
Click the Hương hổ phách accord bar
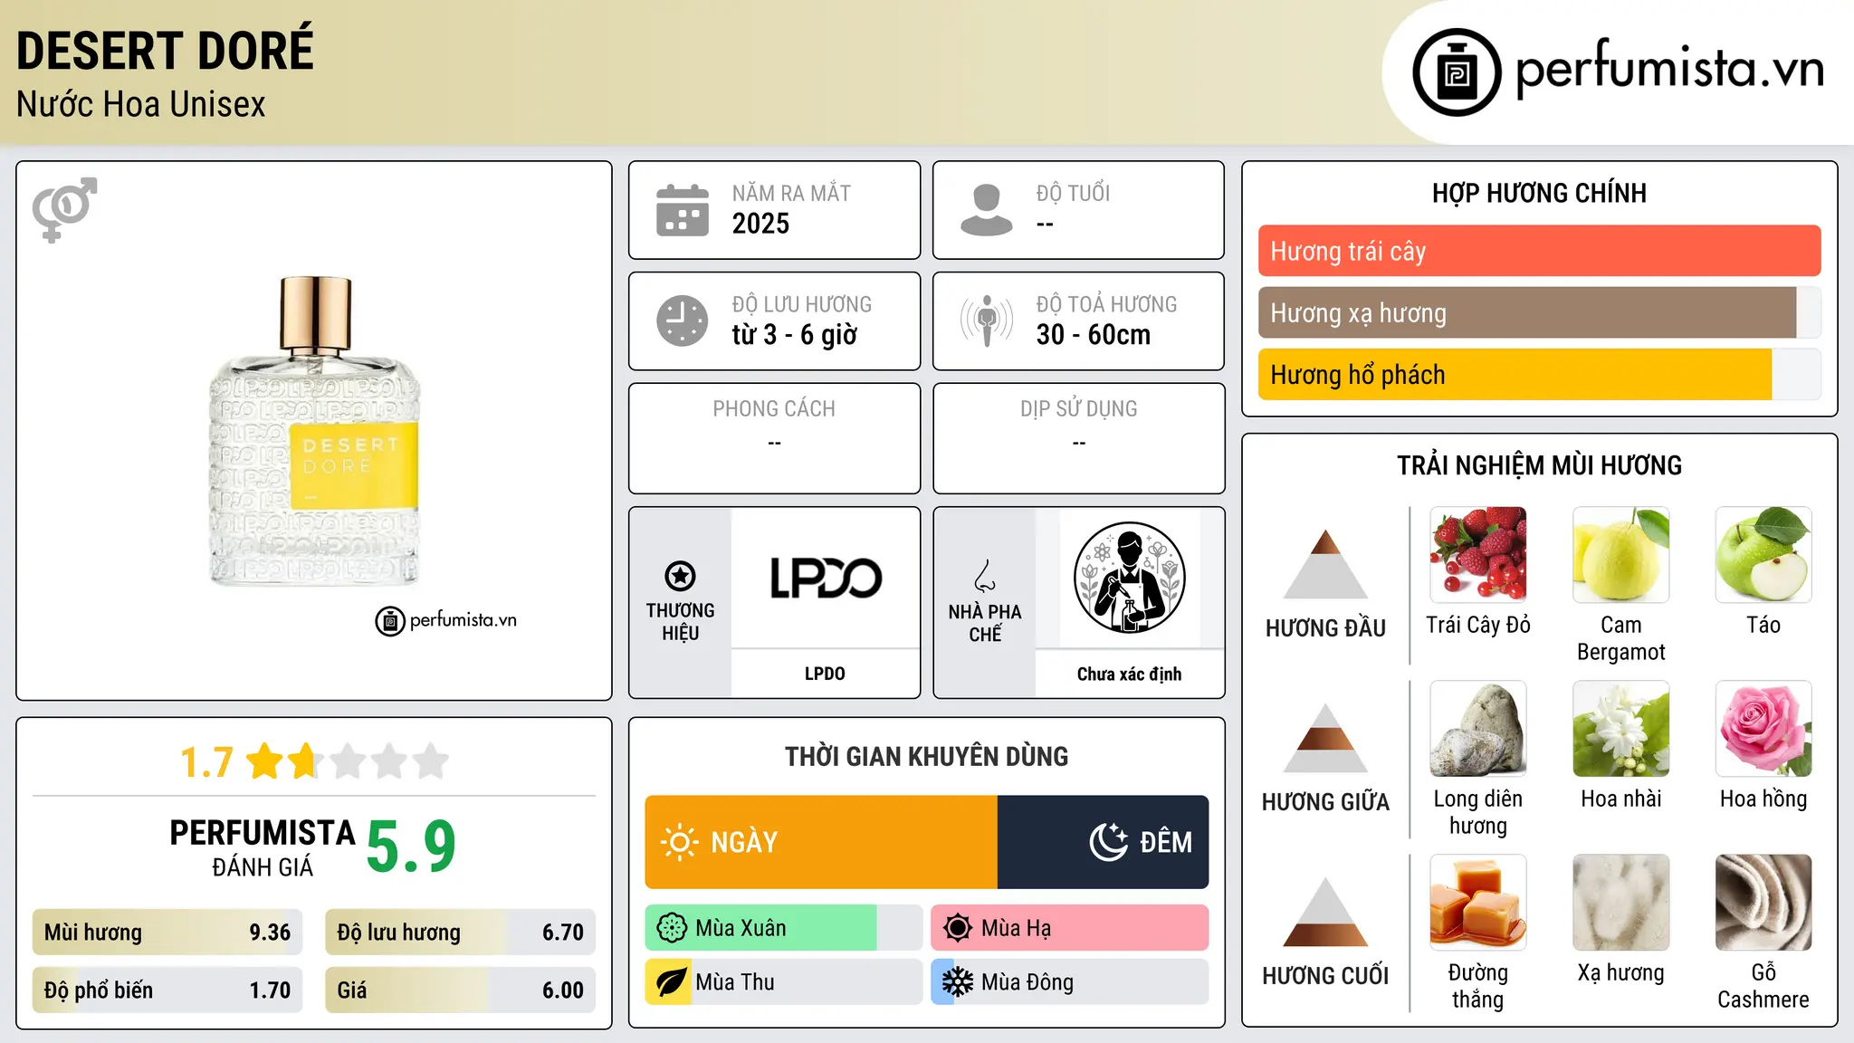pos(1539,374)
